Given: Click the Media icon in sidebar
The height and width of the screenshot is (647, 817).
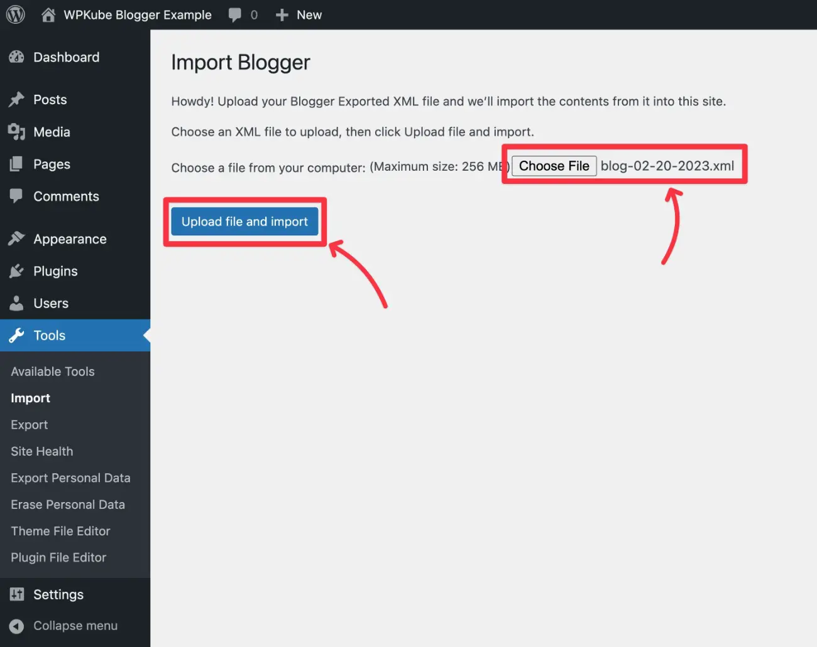Looking at the screenshot, I should coord(16,132).
